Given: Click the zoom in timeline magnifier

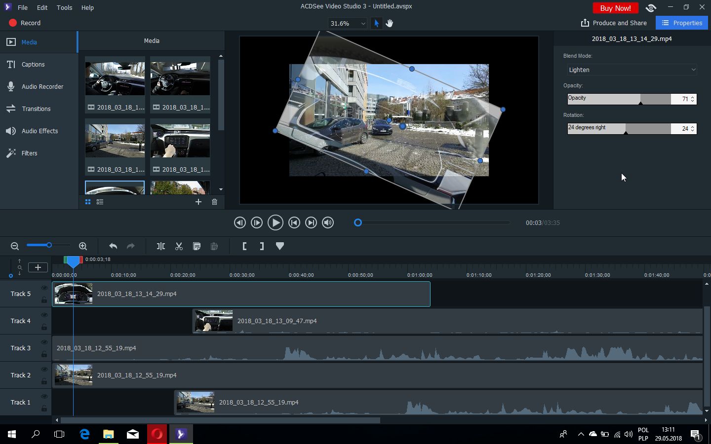Looking at the screenshot, I should [83, 246].
